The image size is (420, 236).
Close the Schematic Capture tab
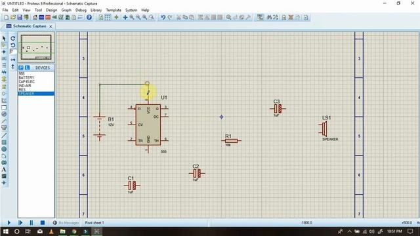[x=51, y=26]
